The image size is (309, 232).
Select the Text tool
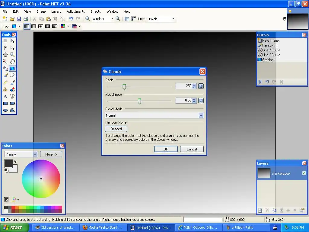[5, 96]
